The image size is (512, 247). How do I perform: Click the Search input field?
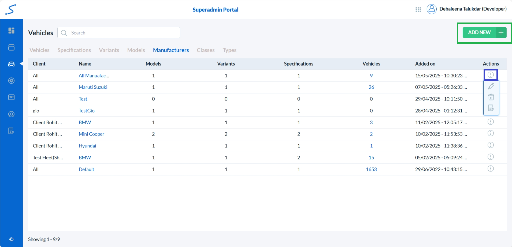[123, 33]
